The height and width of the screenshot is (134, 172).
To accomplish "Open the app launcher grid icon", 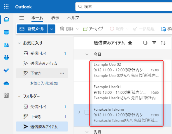I will tap(6, 7).
